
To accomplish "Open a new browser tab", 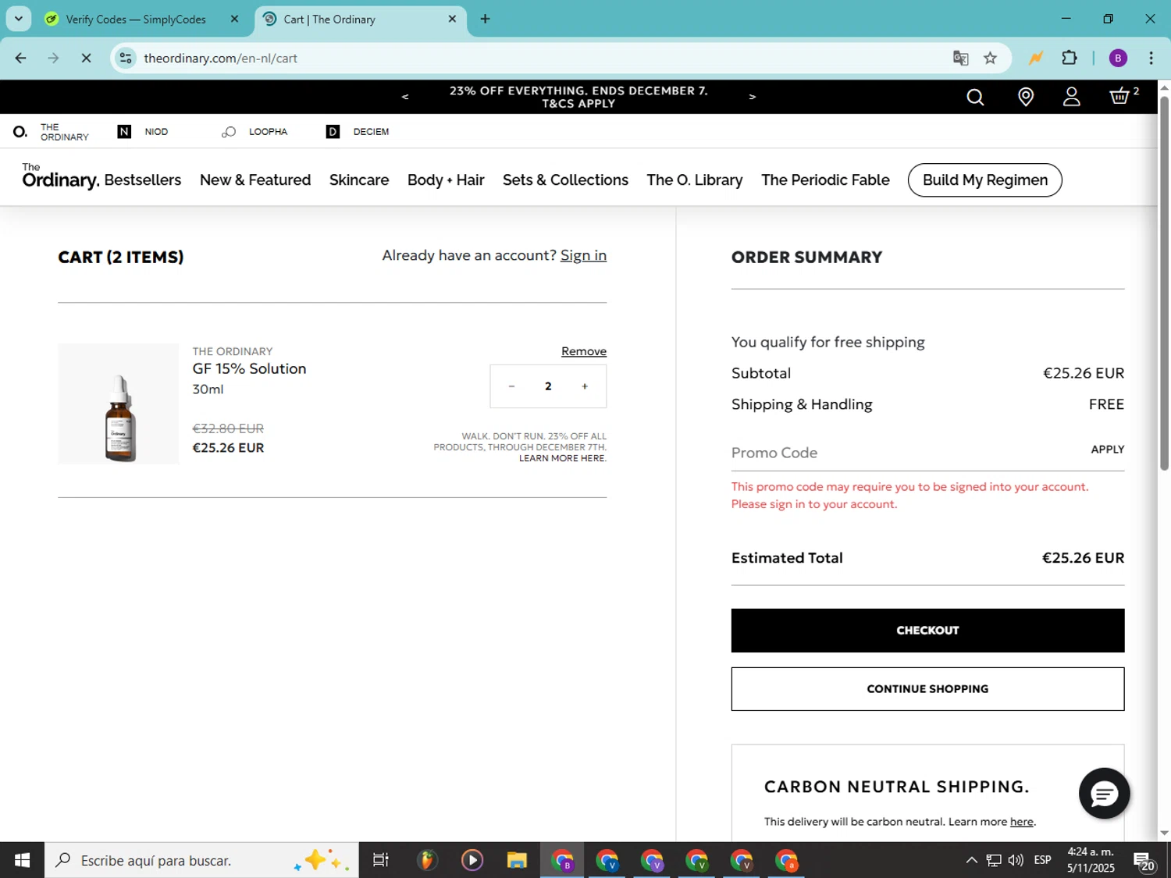I will pyautogui.click(x=485, y=19).
